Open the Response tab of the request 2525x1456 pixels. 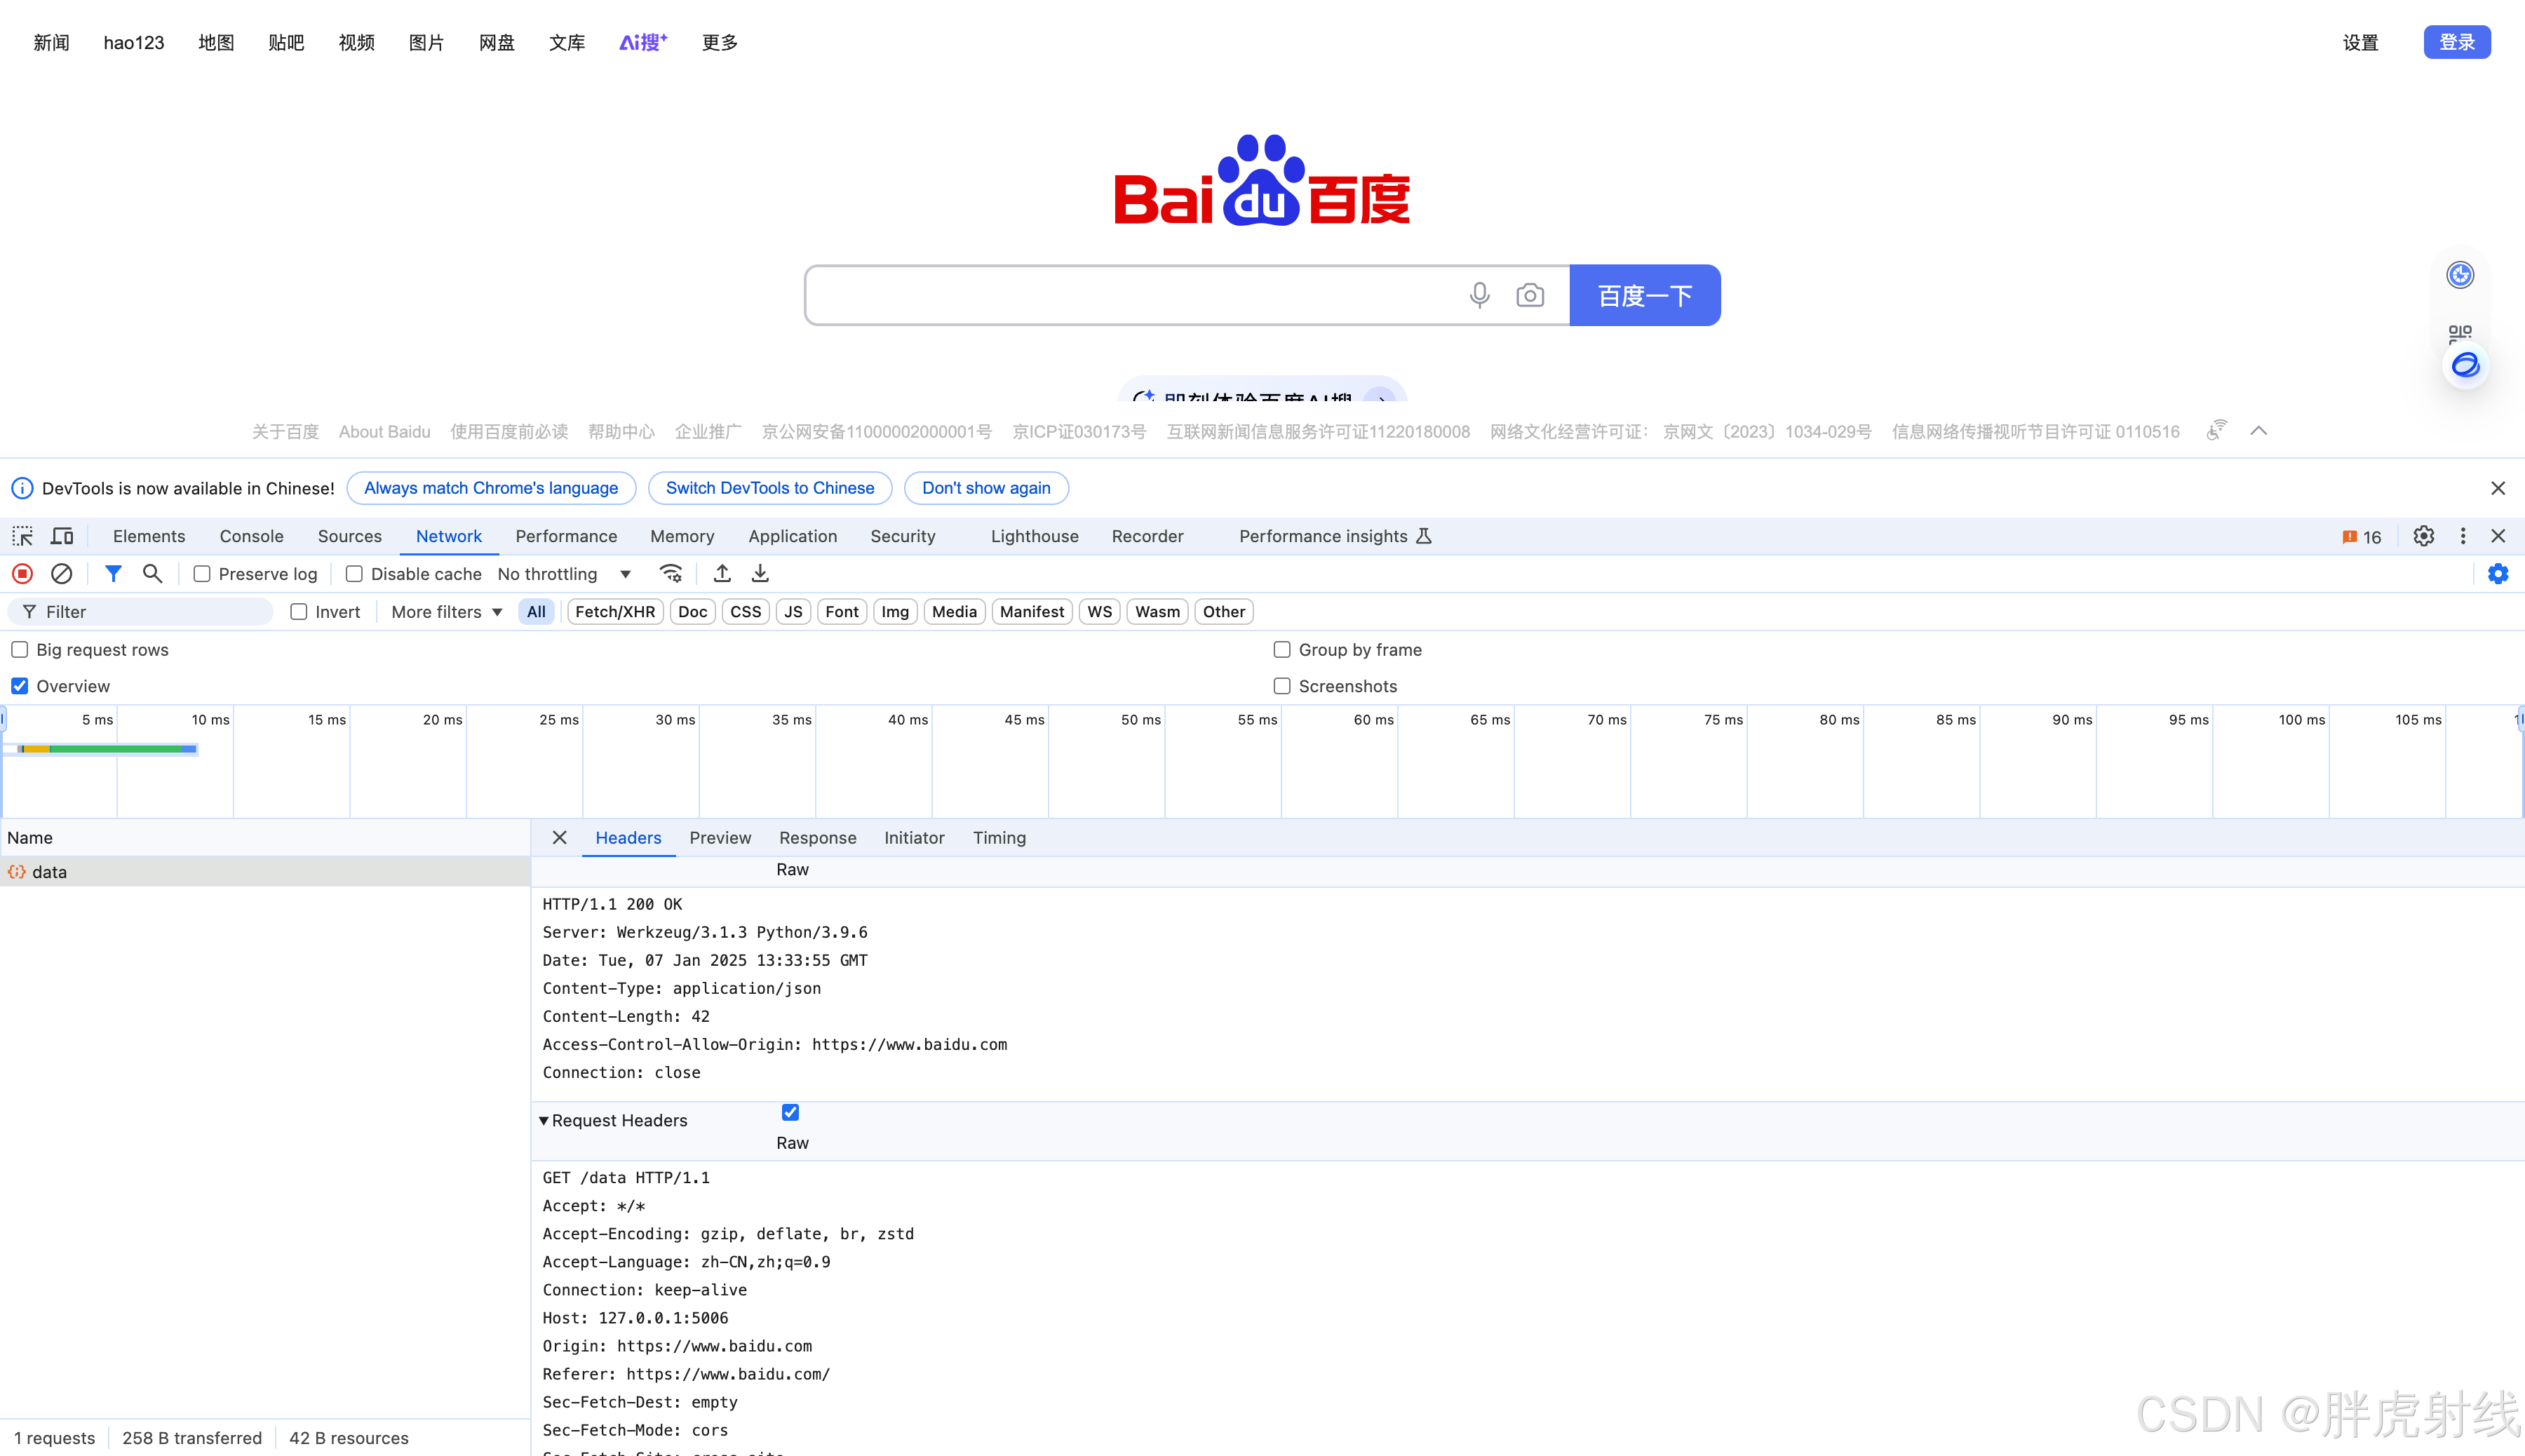817,838
